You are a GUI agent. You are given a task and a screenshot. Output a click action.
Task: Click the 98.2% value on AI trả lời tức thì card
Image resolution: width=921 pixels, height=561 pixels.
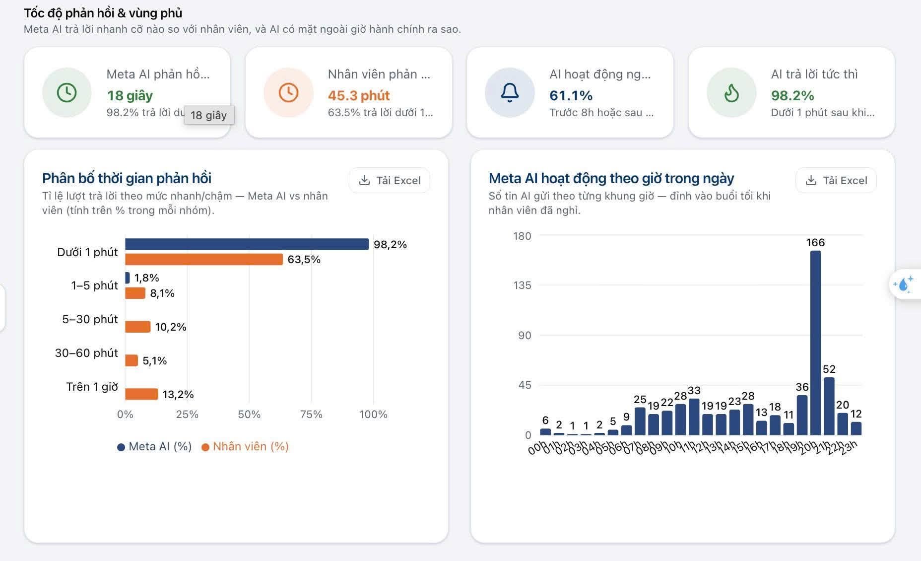(792, 95)
